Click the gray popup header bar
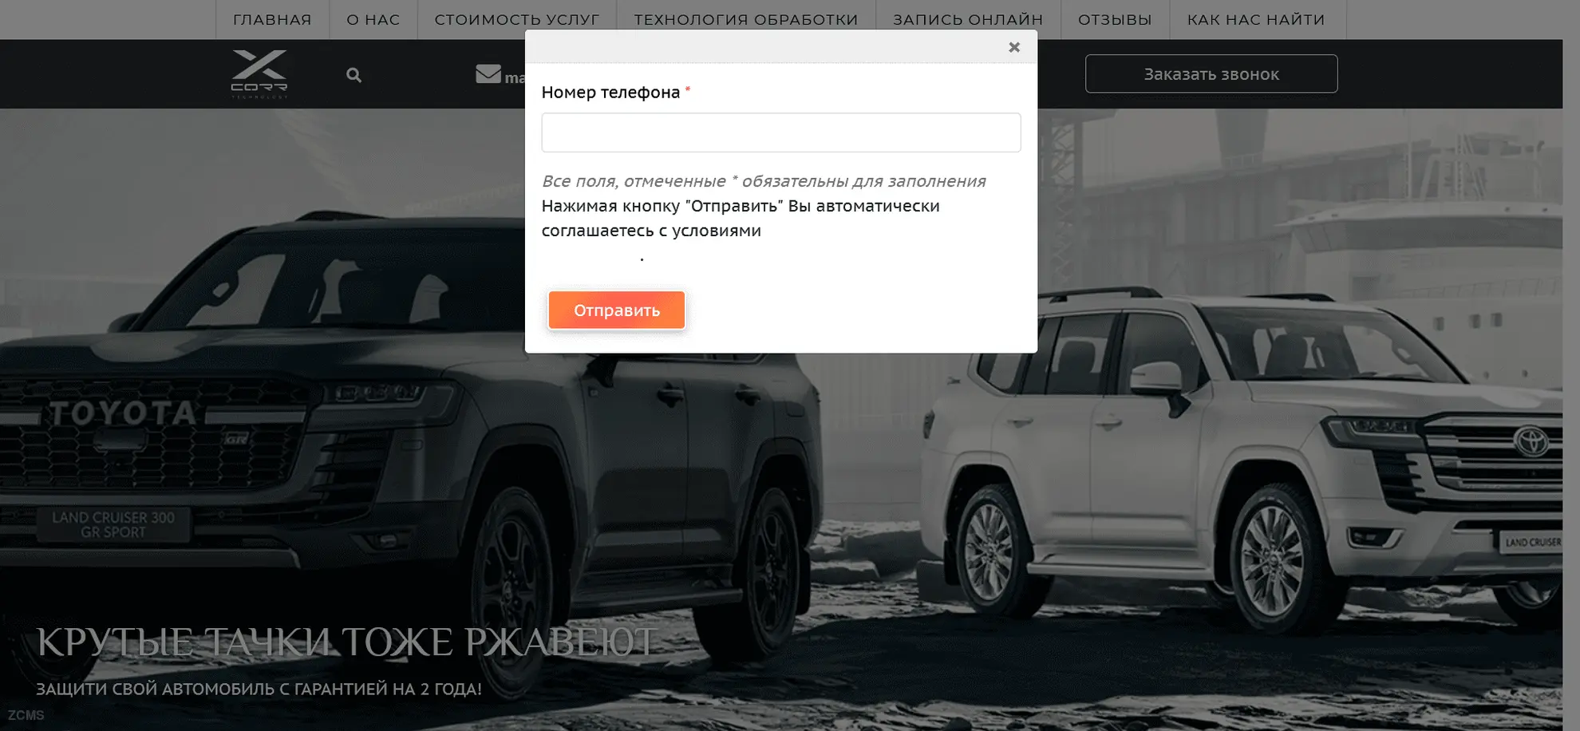 (766, 46)
